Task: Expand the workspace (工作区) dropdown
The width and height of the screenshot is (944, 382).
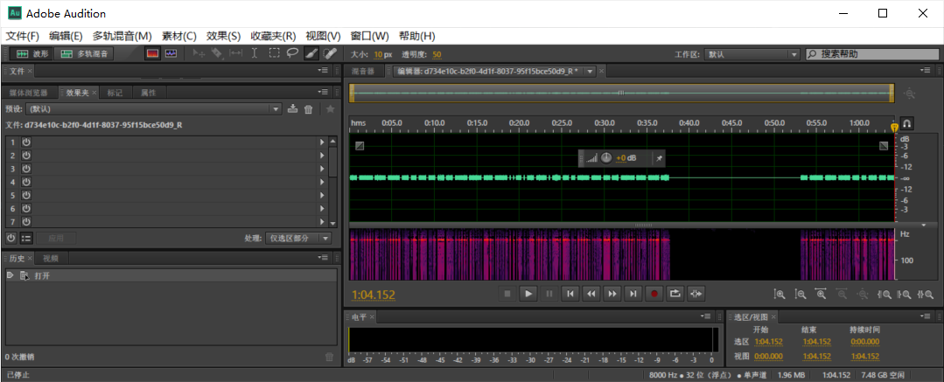Action: point(752,54)
